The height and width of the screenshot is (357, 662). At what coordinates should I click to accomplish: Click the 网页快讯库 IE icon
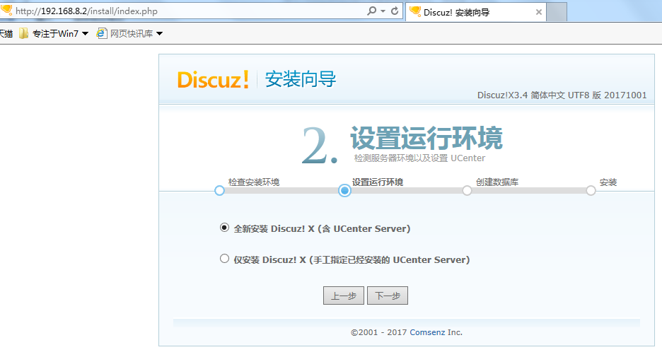pyautogui.click(x=101, y=33)
